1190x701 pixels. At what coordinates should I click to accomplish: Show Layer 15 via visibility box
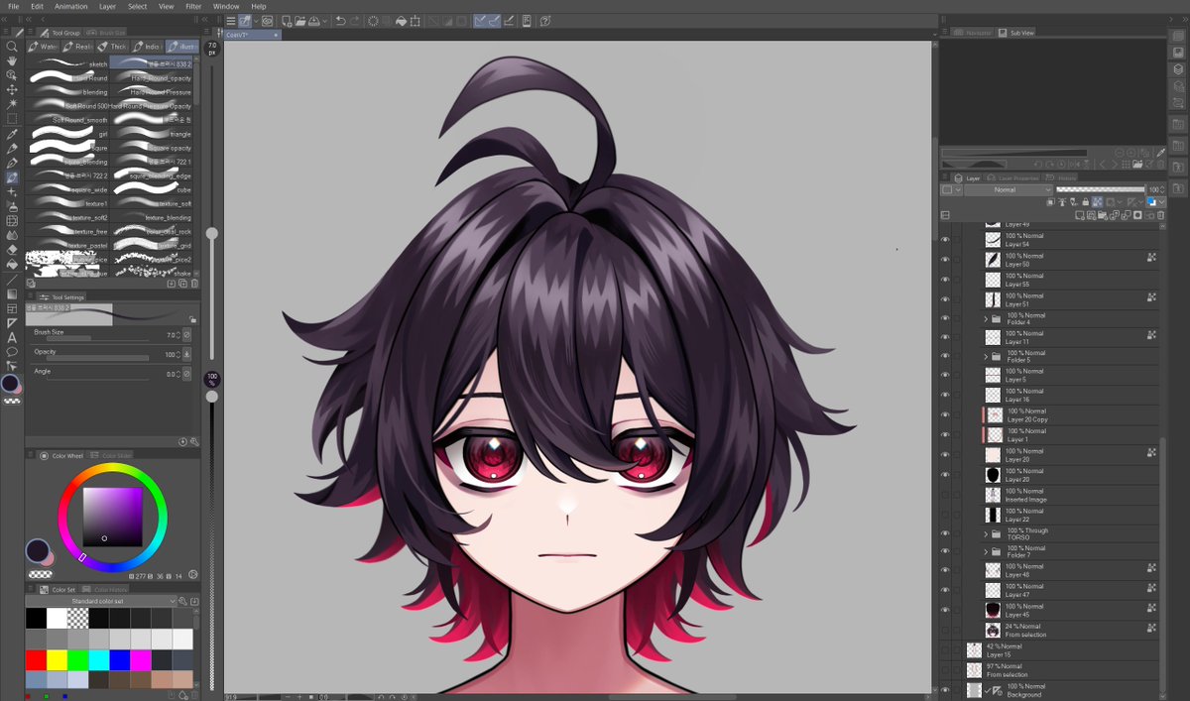945,650
